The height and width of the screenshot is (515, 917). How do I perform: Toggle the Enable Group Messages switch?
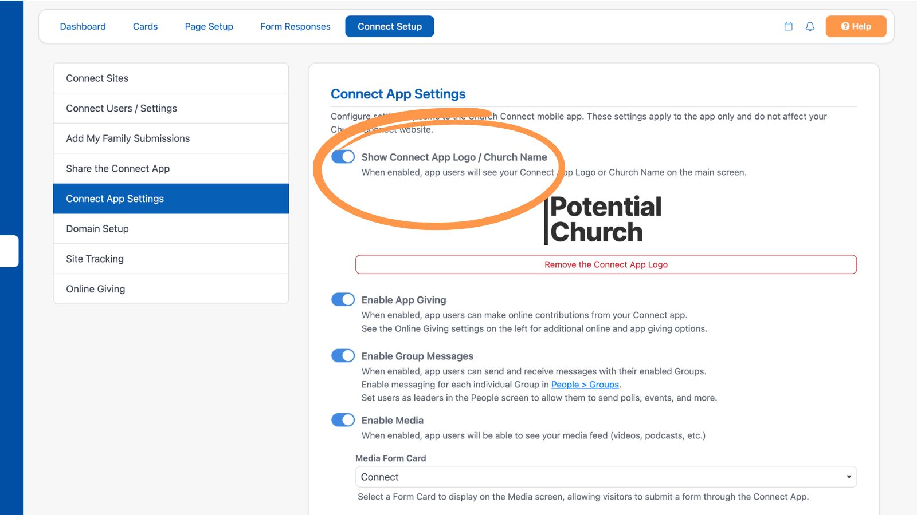343,355
